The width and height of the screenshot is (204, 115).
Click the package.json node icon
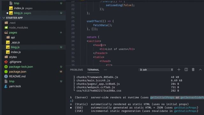pyautogui.click(x=6, y=72)
